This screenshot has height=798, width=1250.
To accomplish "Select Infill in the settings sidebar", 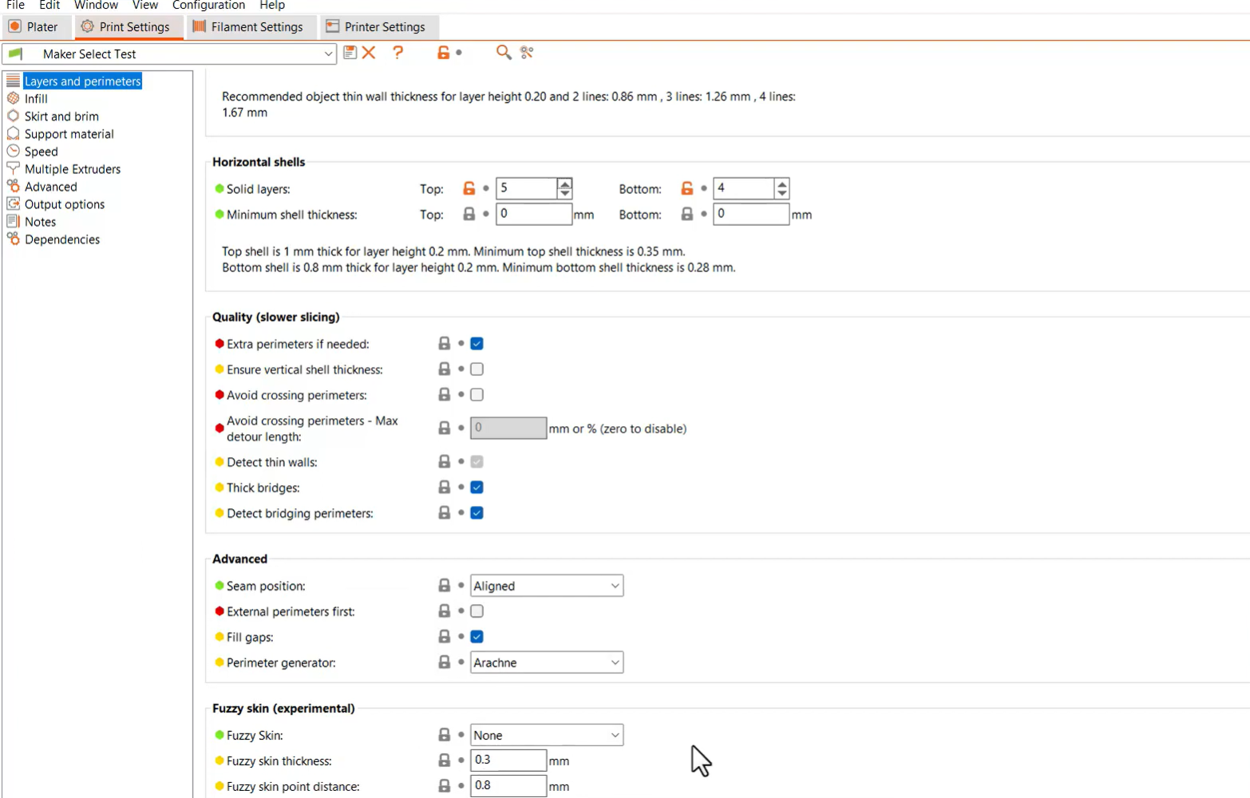I will click(36, 99).
